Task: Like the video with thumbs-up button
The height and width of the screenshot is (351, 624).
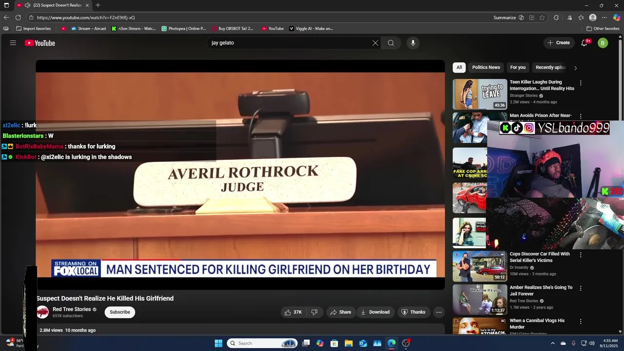Action: click(293, 312)
